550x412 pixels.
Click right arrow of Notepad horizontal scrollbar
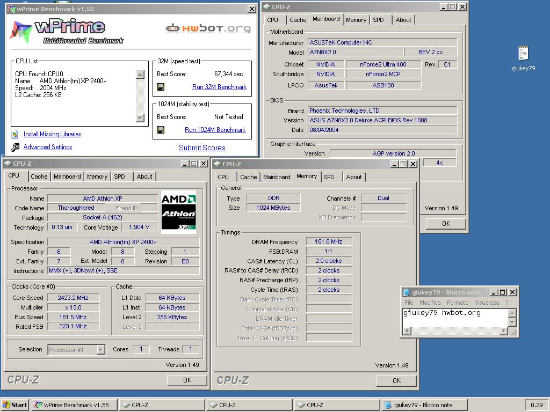(504, 330)
